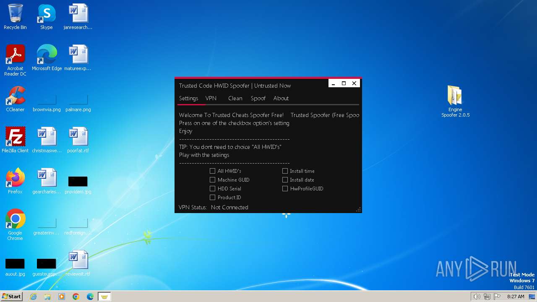Open the VPN tab
Image resolution: width=537 pixels, height=302 pixels.
(x=211, y=98)
